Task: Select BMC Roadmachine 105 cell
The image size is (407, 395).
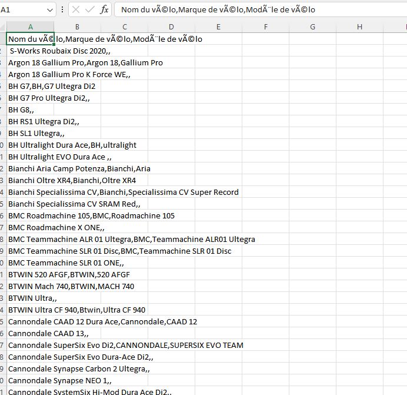Action: (x=31, y=215)
